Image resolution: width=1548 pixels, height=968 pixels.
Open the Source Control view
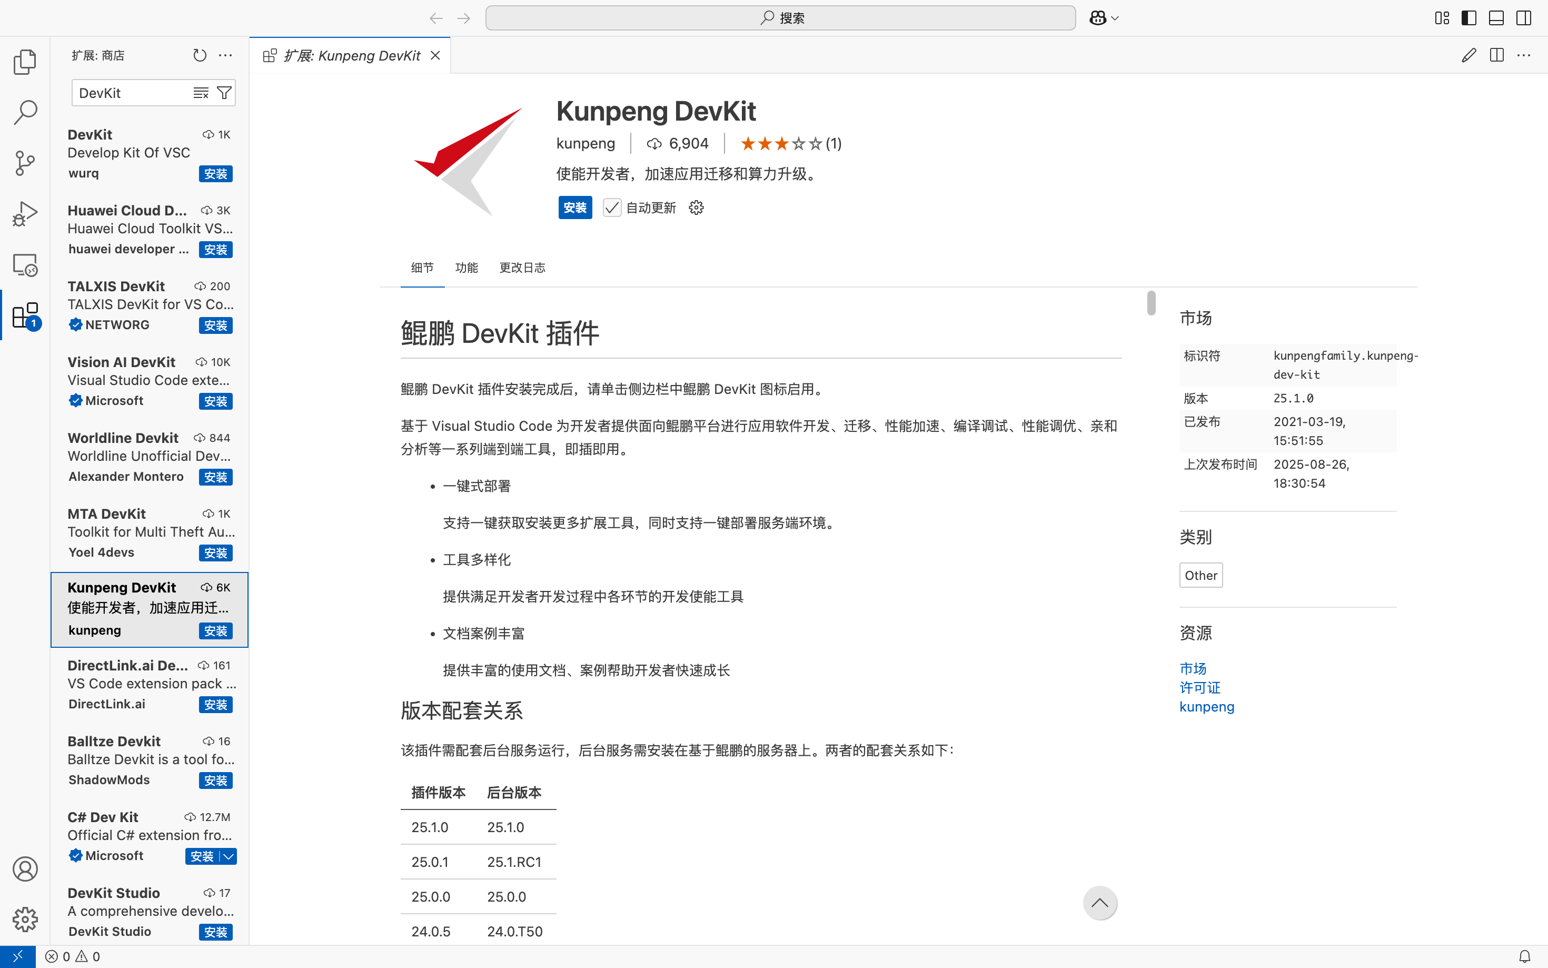click(x=25, y=163)
